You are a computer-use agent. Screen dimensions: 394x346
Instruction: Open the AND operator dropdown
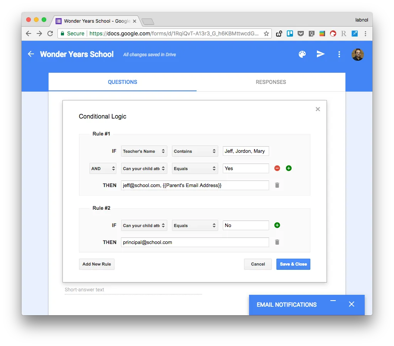click(103, 168)
